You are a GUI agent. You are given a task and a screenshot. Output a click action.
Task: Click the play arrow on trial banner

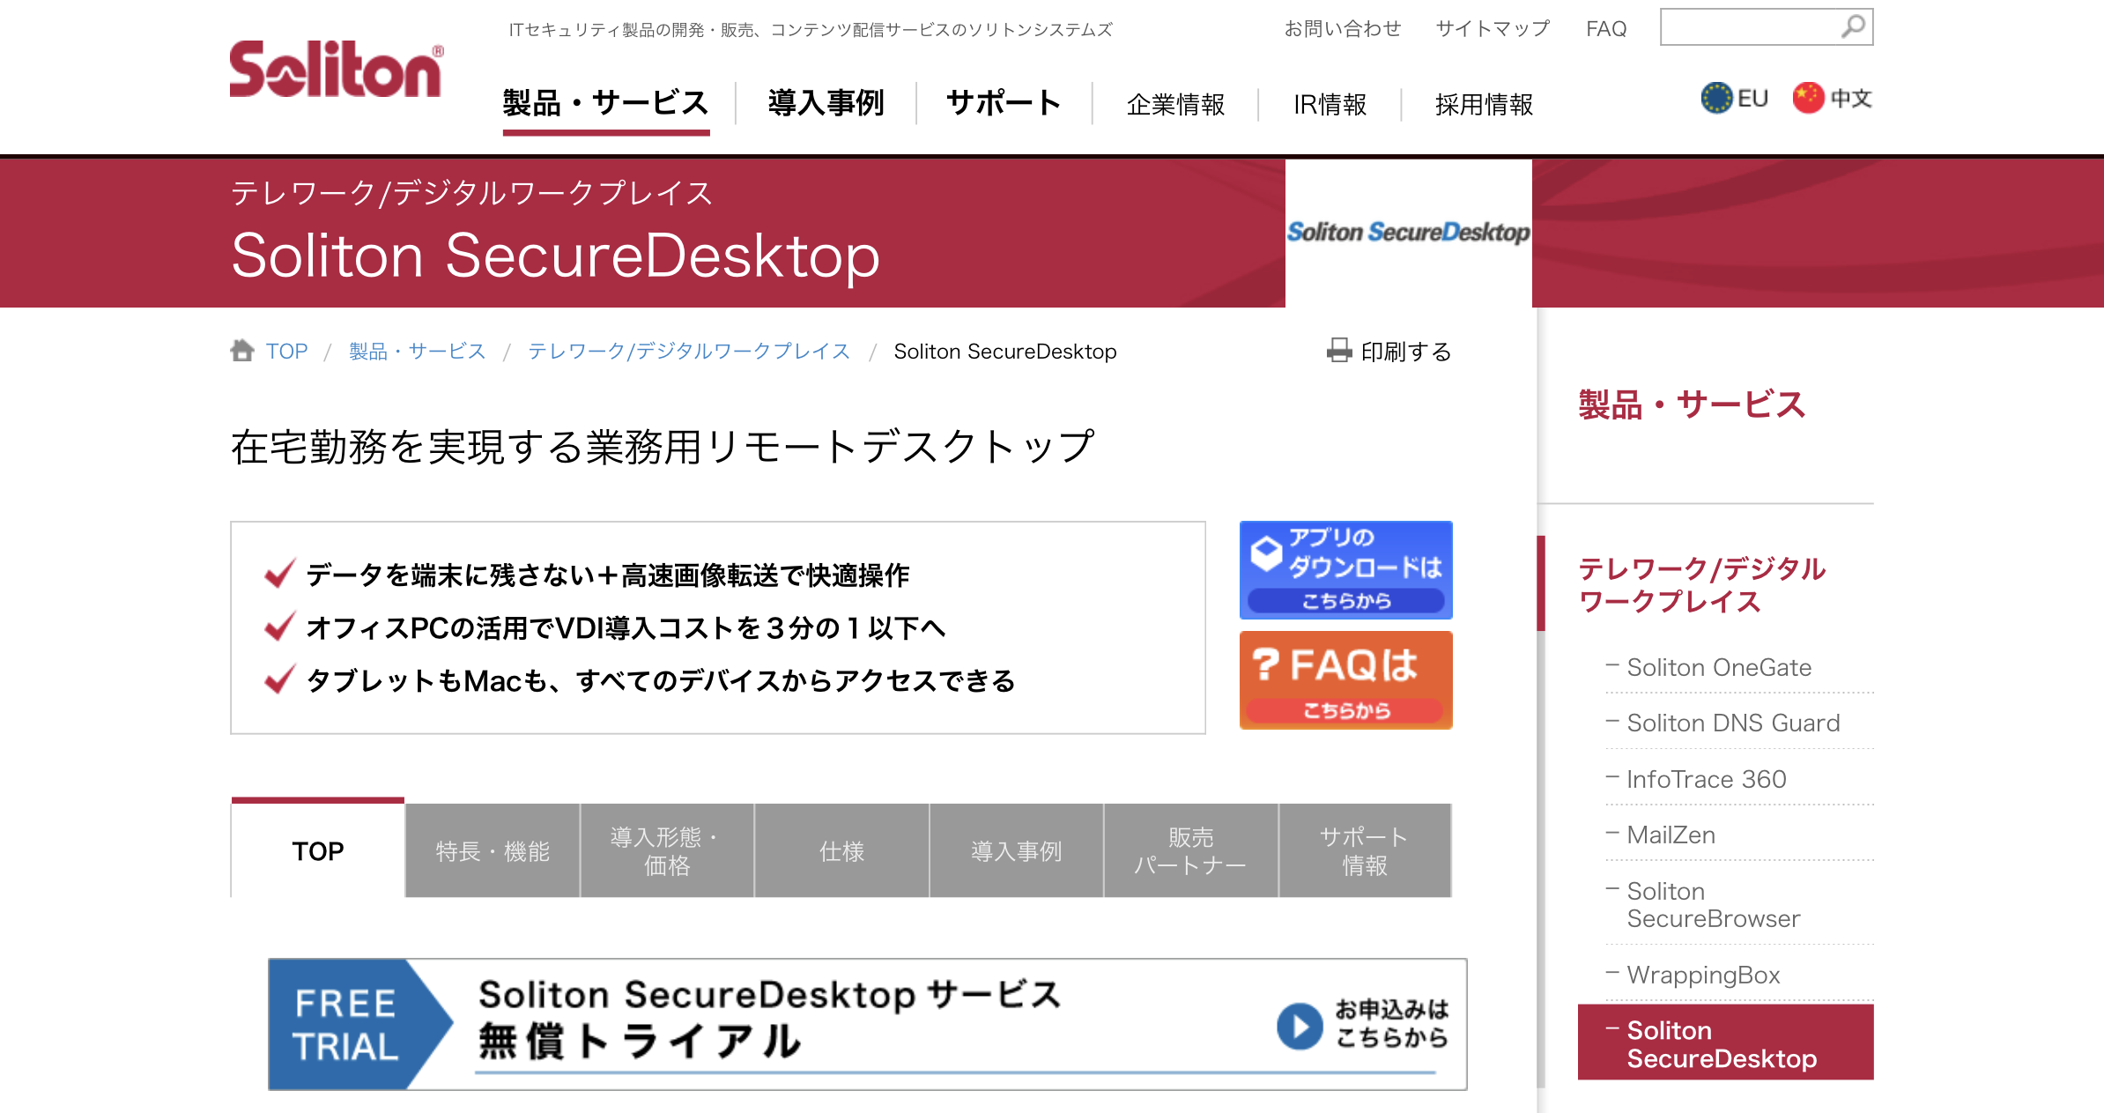click(x=1300, y=1026)
